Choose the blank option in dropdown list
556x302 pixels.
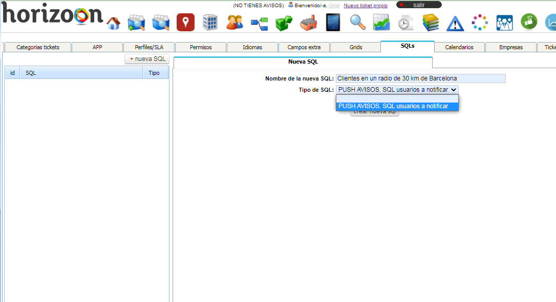(397, 98)
